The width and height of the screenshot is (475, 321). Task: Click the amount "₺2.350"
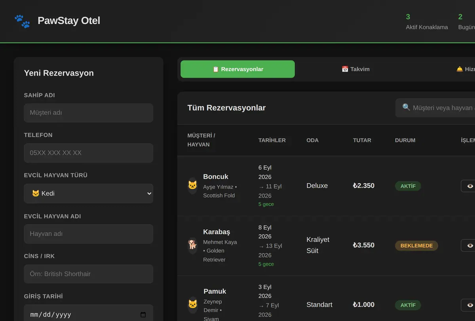pyautogui.click(x=363, y=186)
